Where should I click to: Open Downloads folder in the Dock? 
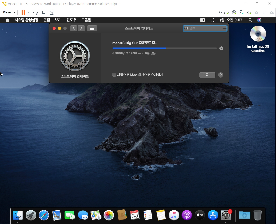pos(245,215)
